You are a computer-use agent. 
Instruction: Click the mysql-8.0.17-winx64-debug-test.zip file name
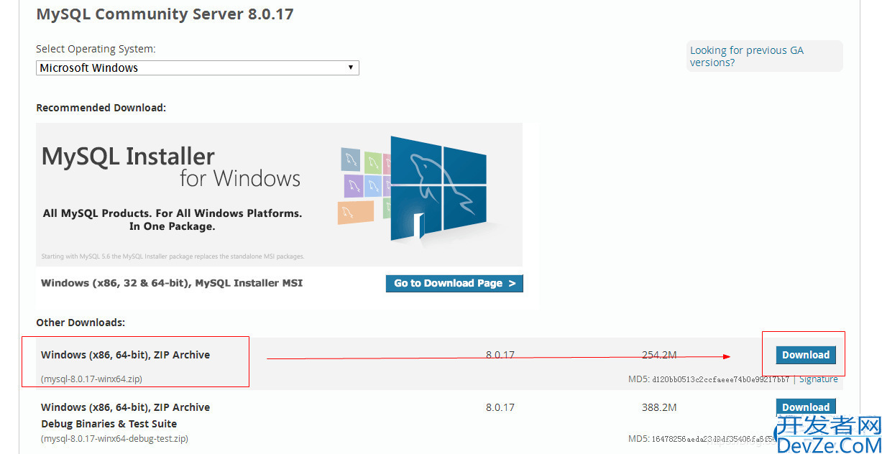(x=114, y=438)
